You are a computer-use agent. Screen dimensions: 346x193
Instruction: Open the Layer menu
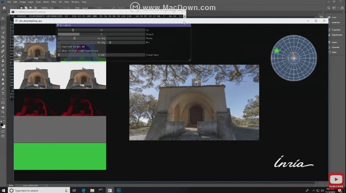click(31, 2)
